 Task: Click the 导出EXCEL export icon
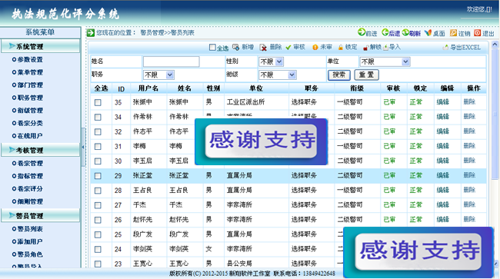point(445,48)
